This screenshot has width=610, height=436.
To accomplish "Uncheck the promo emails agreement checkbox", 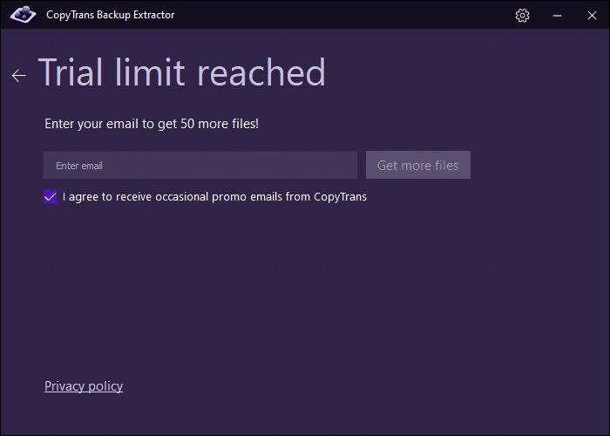I will tap(51, 197).
